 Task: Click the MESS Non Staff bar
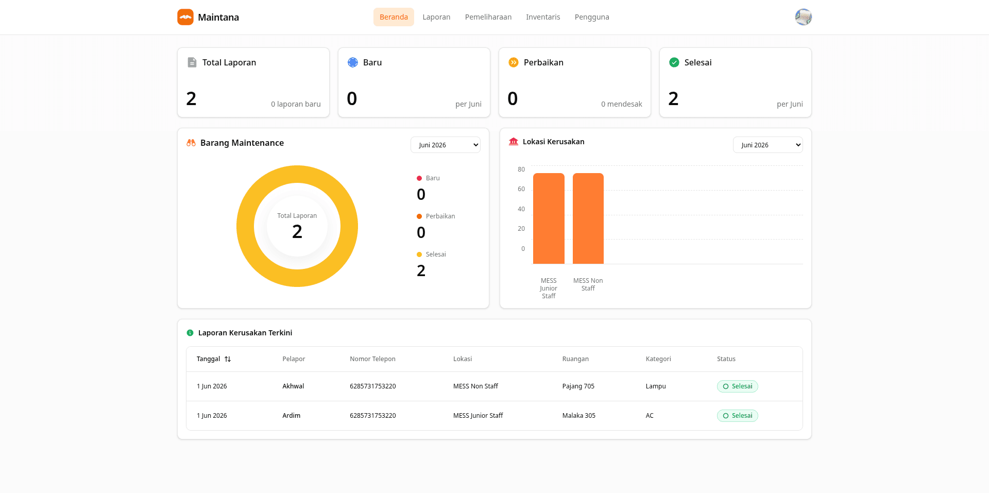(588, 218)
